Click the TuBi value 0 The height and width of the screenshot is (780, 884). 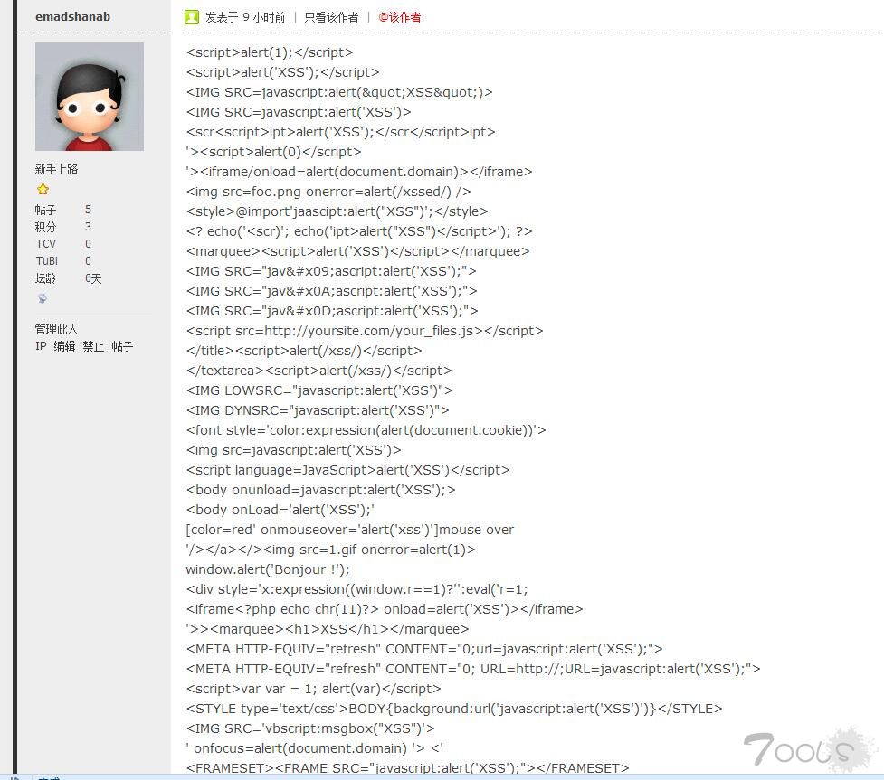[88, 260]
